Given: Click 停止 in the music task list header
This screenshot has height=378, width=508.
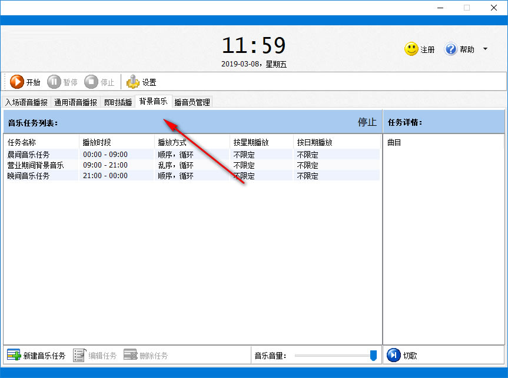Looking at the screenshot, I should 366,122.
